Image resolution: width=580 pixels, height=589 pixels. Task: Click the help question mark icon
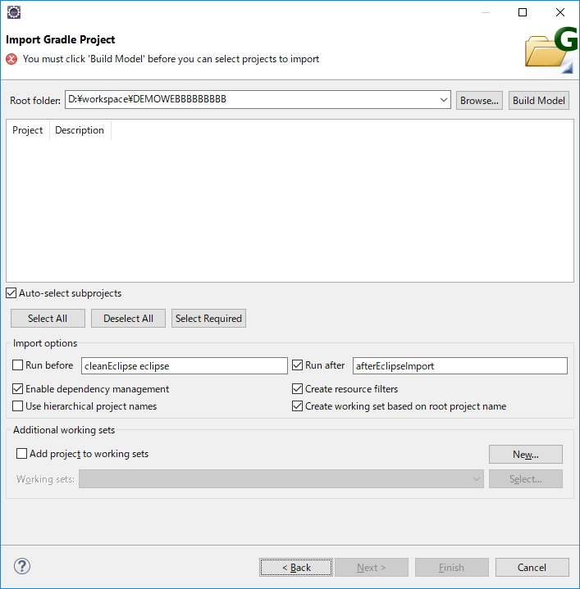(22, 566)
